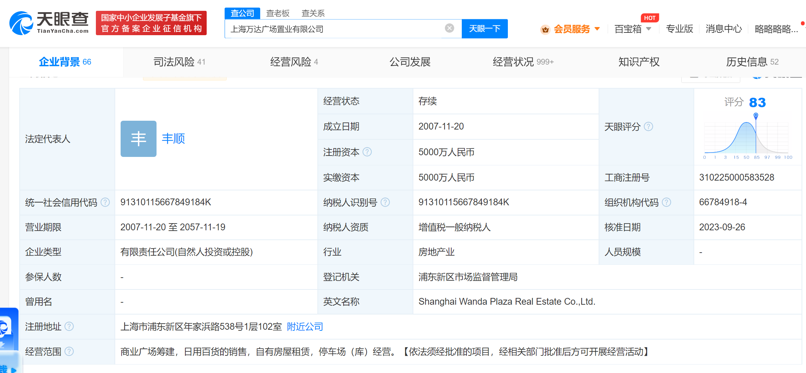The height and width of the screenshot is (373, 806).
Task: Click help icon next to 统一社会信用代码
Action: [105, 202]
